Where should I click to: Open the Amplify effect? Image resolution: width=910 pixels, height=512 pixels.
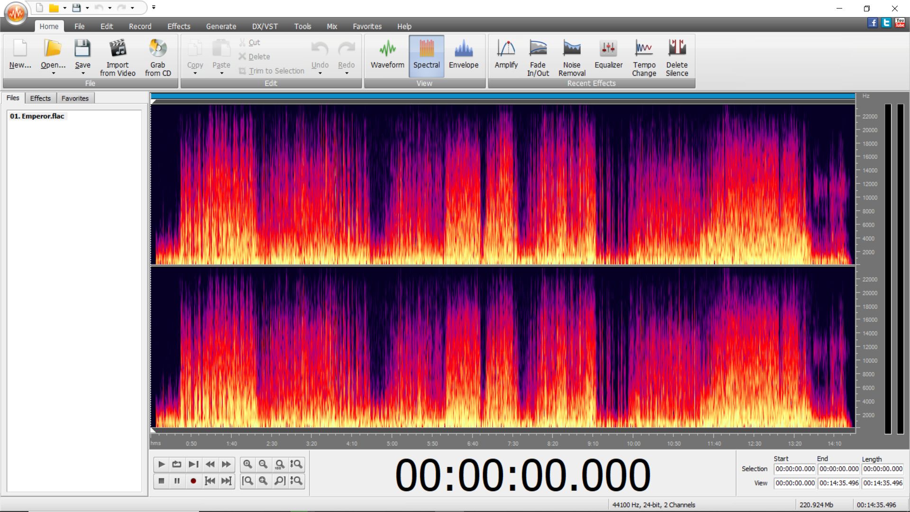point(506,56)
